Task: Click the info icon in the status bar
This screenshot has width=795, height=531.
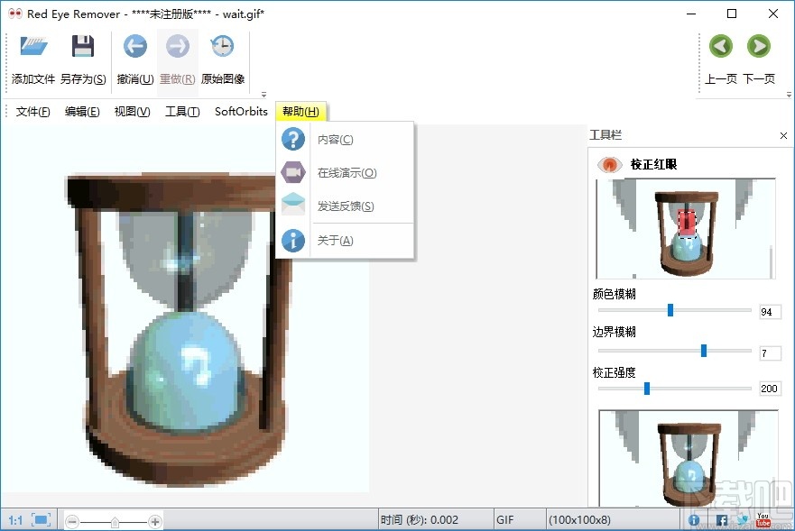Action: (x=693, y=519)
